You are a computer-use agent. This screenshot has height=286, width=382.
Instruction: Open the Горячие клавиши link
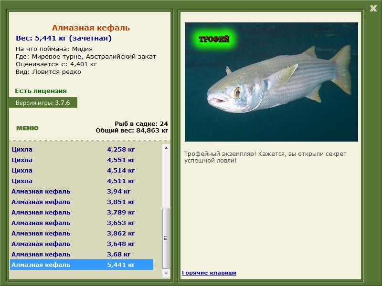209,273
